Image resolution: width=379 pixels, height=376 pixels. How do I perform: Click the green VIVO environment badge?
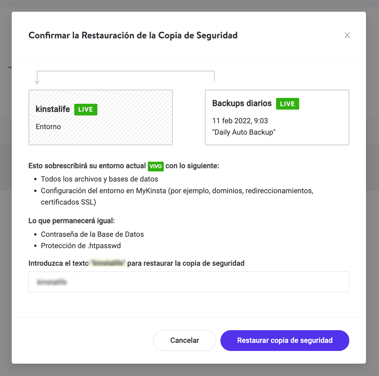tap(156, 166)
